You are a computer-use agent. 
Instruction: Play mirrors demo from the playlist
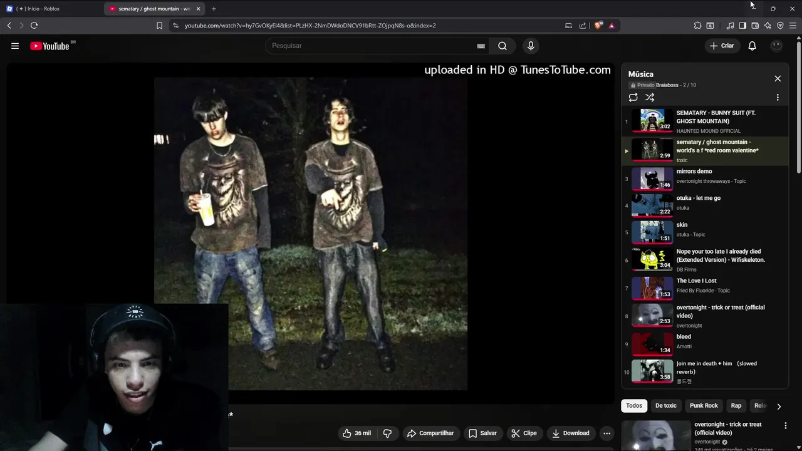705,179
